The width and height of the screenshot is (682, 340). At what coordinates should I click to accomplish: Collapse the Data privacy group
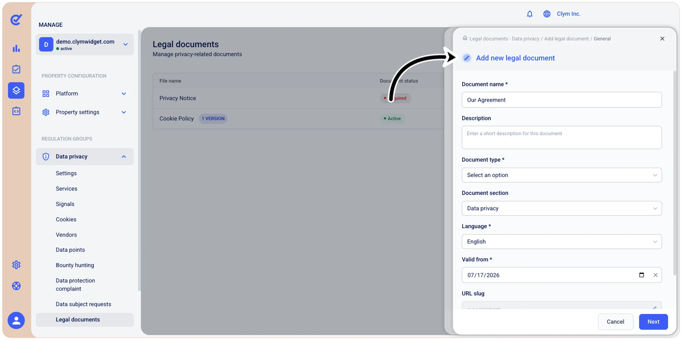pyautogui.click(x=85, y=157)
